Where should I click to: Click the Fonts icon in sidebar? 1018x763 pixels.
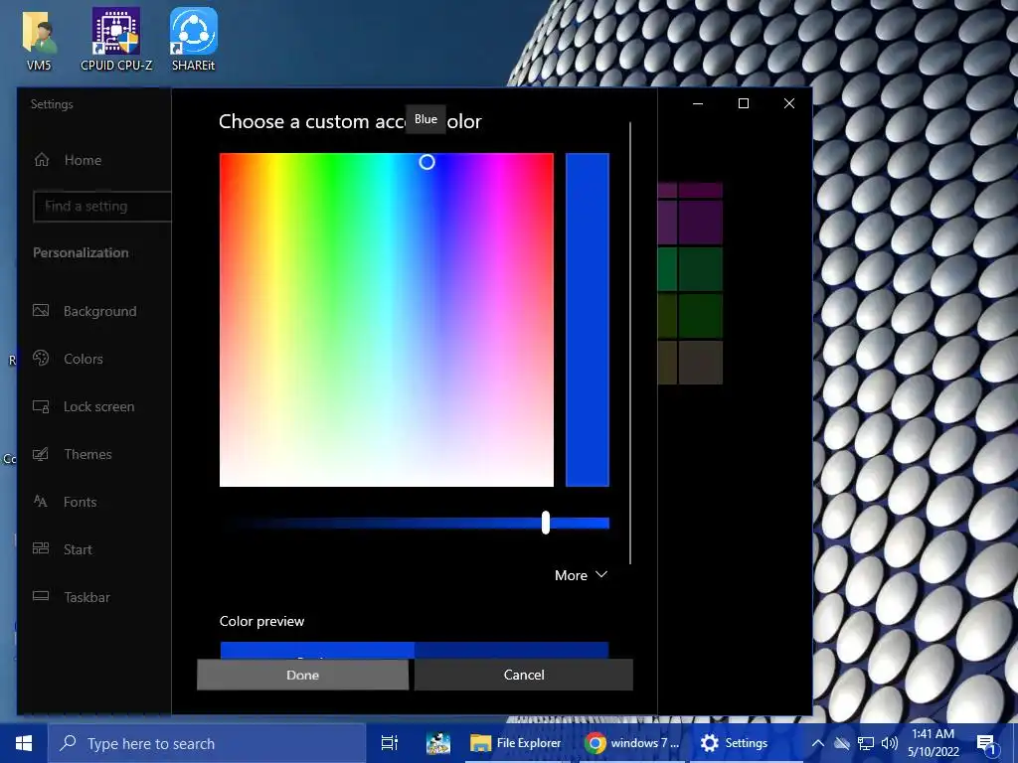41,502
